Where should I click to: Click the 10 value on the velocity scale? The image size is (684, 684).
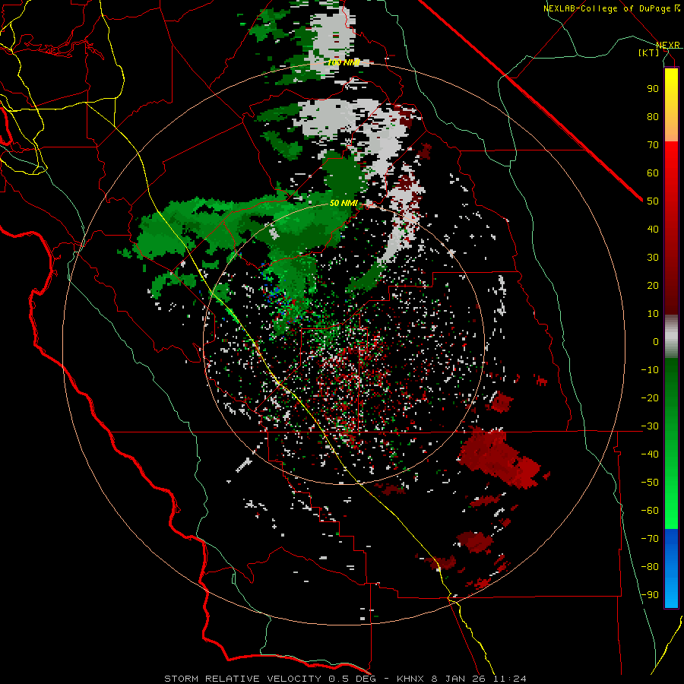click(x=653, y=314)
